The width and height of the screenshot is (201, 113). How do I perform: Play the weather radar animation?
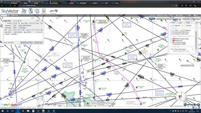click(x=88, y=103)
